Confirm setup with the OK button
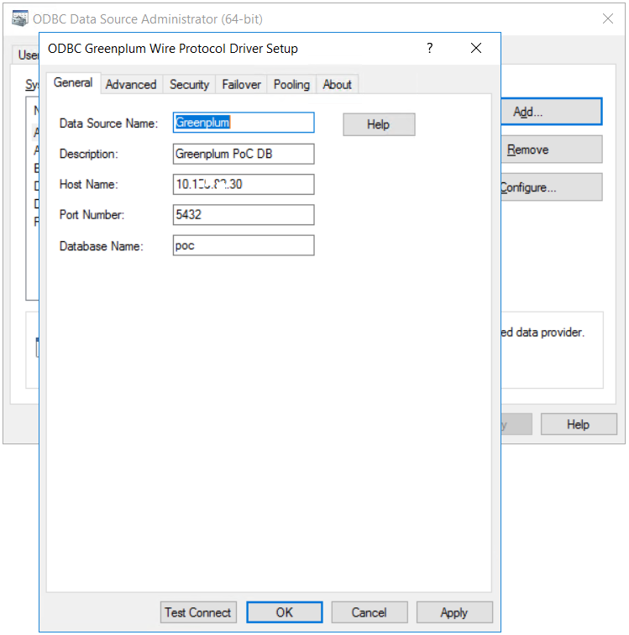 click(285, 612)
